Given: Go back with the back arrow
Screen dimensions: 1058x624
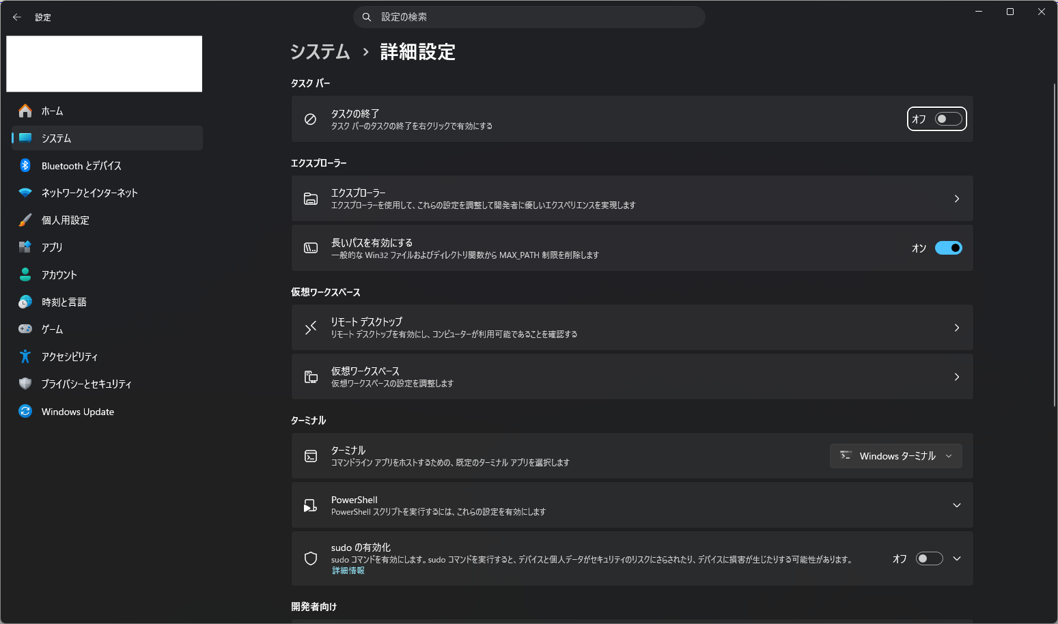Looking at the screenshot, I should tap(17, 17).
